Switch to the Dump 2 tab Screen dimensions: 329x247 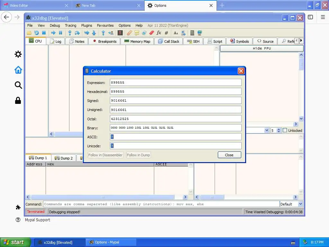[x=64, y=158]
